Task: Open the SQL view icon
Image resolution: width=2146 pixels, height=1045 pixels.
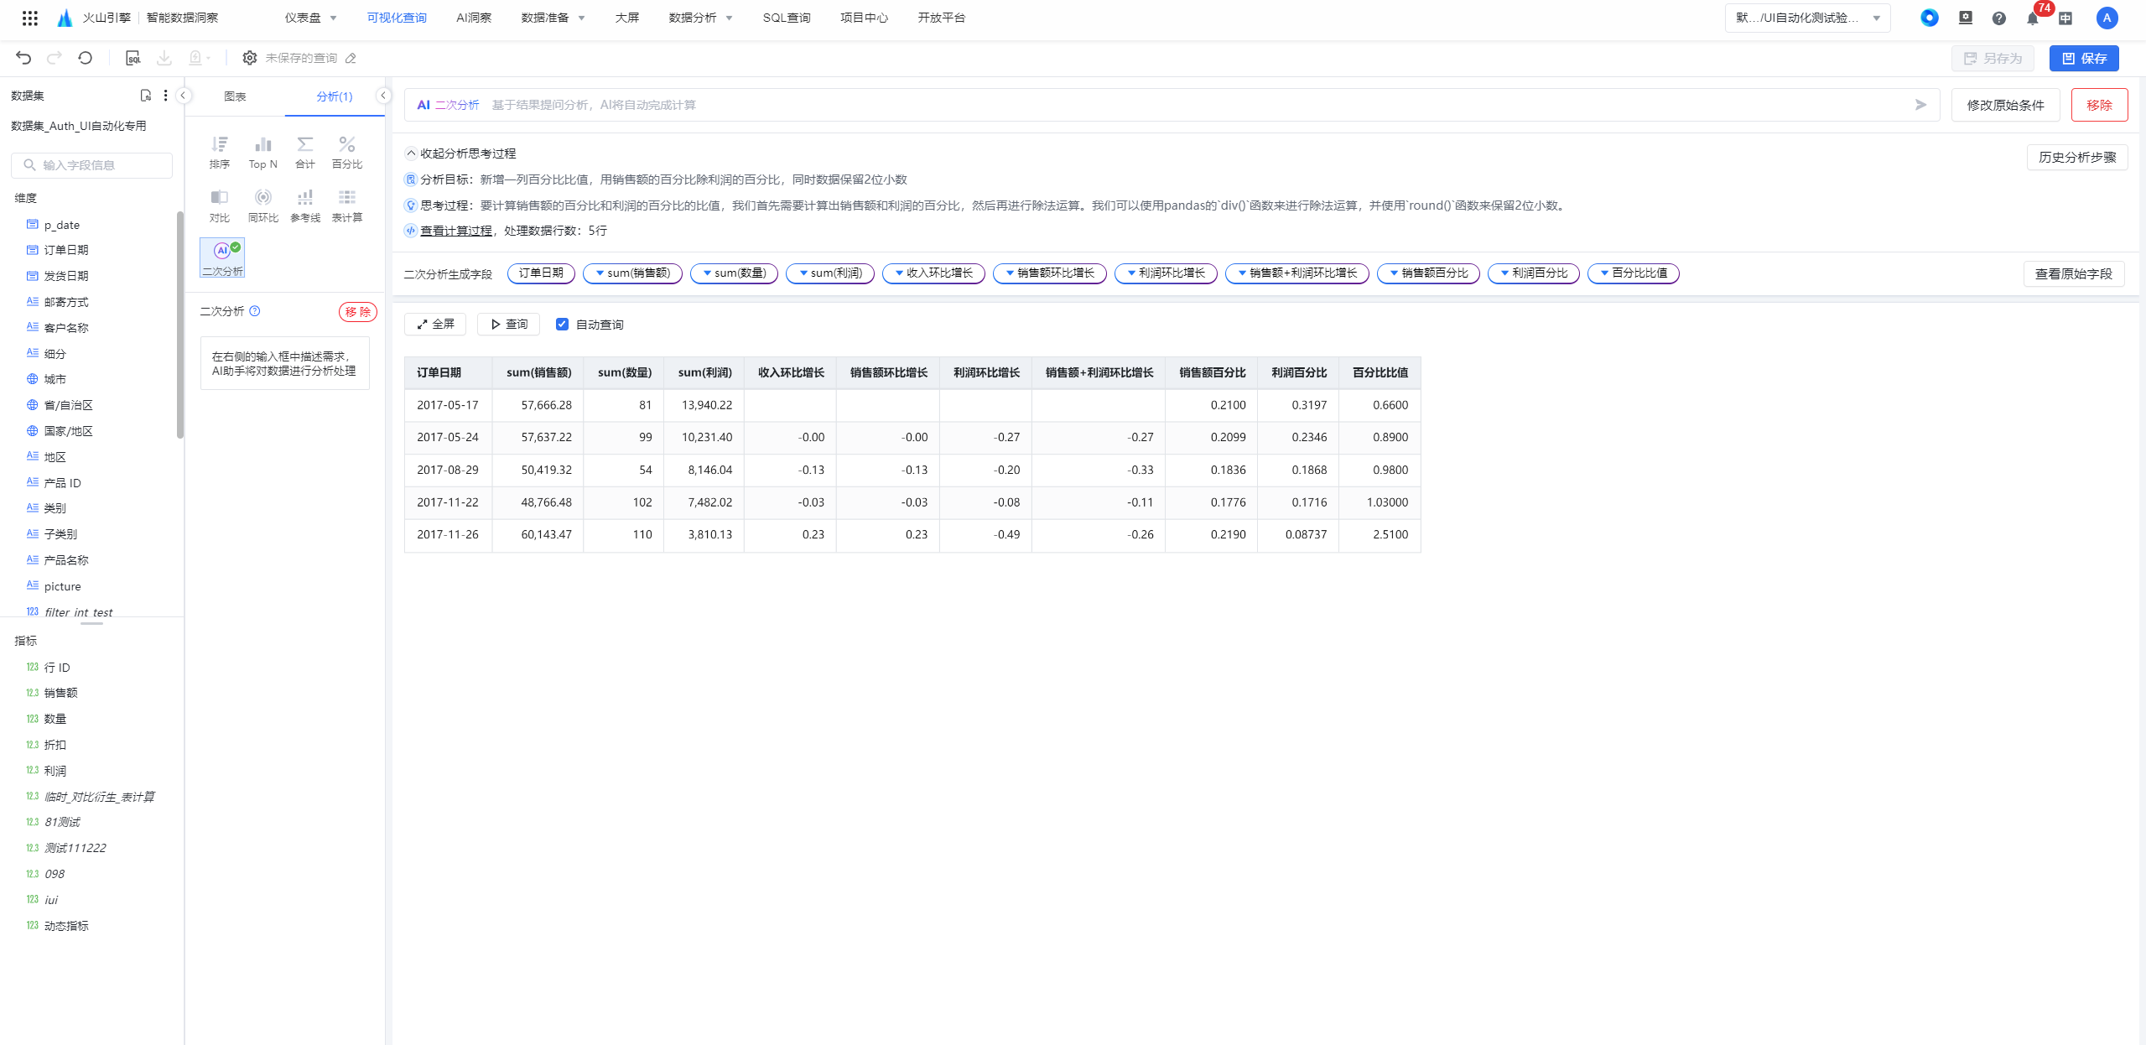Action: click(x=133, y=58)
